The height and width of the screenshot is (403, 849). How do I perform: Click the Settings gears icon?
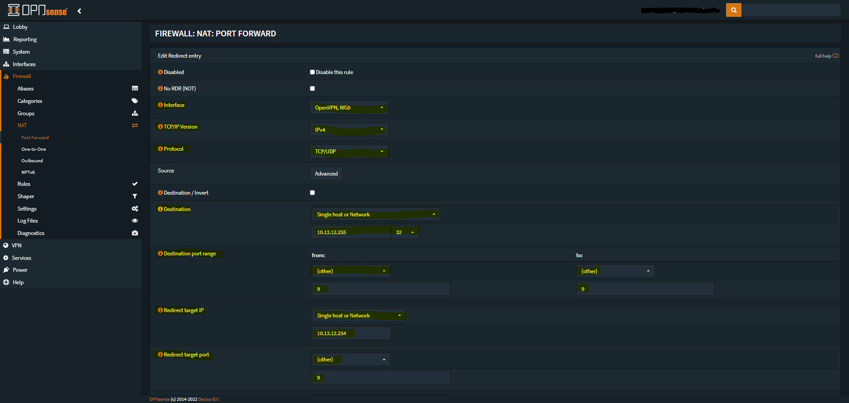click(135, 209)
